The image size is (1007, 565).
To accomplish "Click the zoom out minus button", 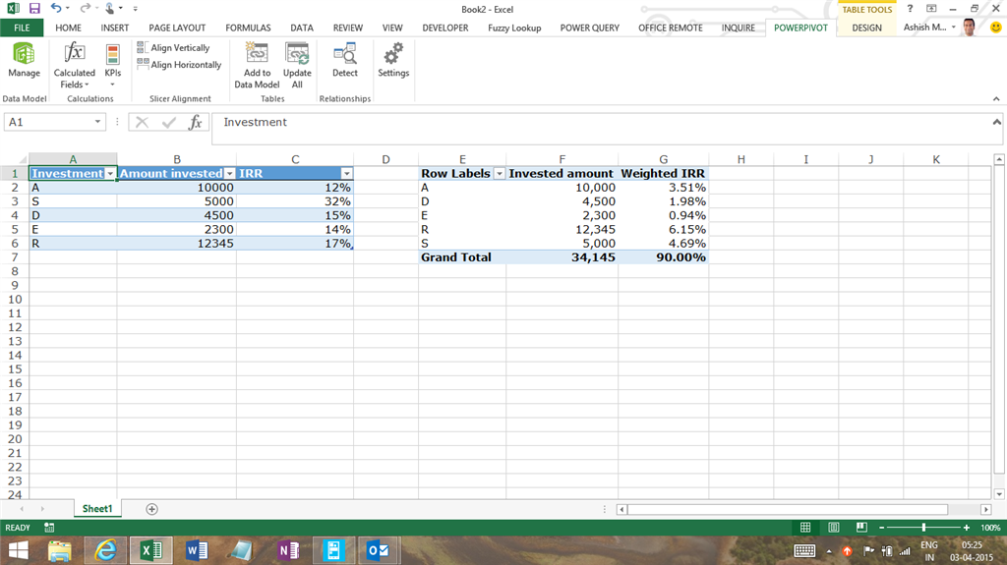I will tap(881, 527).
